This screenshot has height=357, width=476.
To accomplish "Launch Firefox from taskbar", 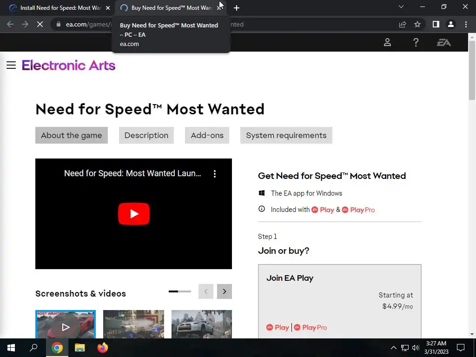I will (x=103, y=348).
